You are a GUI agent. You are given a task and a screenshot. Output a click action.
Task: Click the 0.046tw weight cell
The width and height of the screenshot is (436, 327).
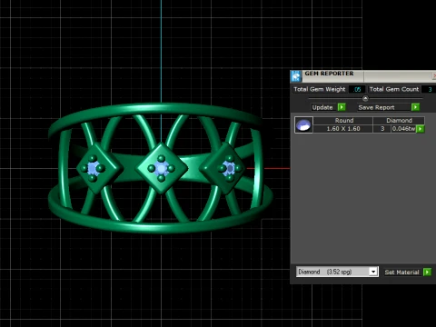tap(403, 129)
